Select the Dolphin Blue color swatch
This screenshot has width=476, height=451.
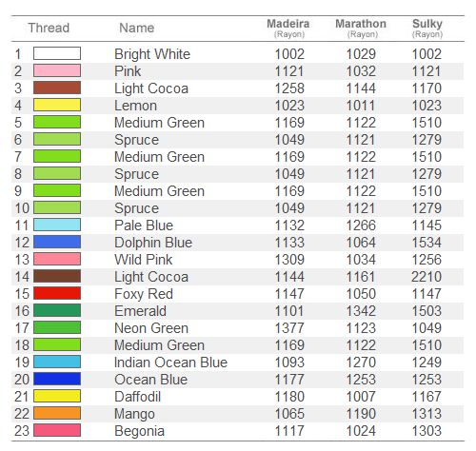tap(57, 242)
